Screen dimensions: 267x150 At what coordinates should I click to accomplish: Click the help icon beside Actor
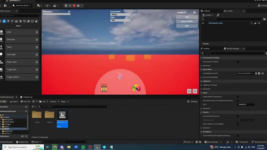(x=37, y=32)
